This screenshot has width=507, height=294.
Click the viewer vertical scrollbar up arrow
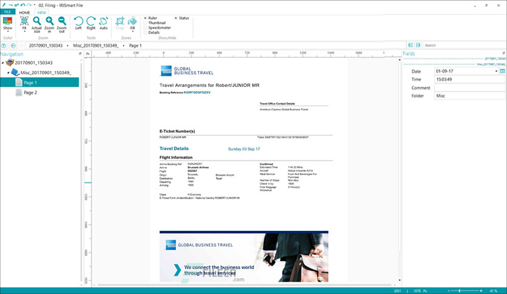(x=400, y=60)
